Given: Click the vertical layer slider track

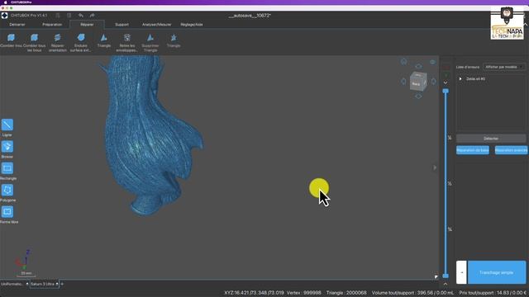Looking at the screenshot, I should (446, 183).
